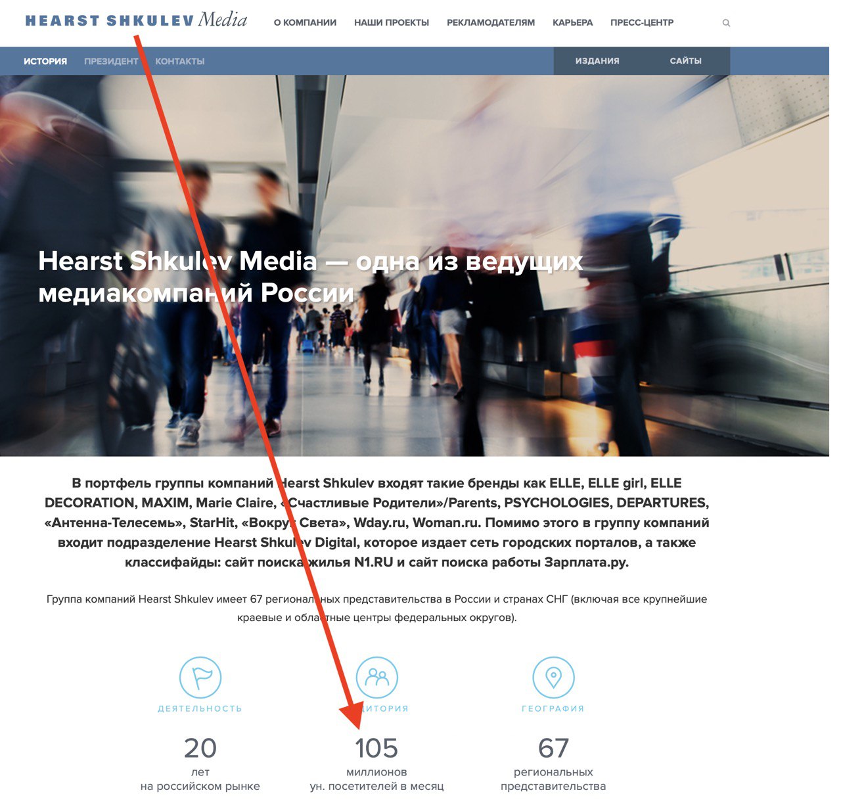This screenshot has height=807, width=841.
Task: Open the Наши проекты menu
Action: pyautogui.click(x=392, y=22)
